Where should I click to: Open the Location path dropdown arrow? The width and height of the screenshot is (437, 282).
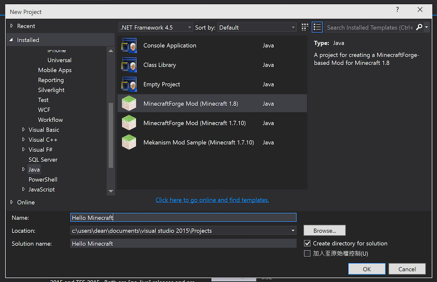pos(293,231)
